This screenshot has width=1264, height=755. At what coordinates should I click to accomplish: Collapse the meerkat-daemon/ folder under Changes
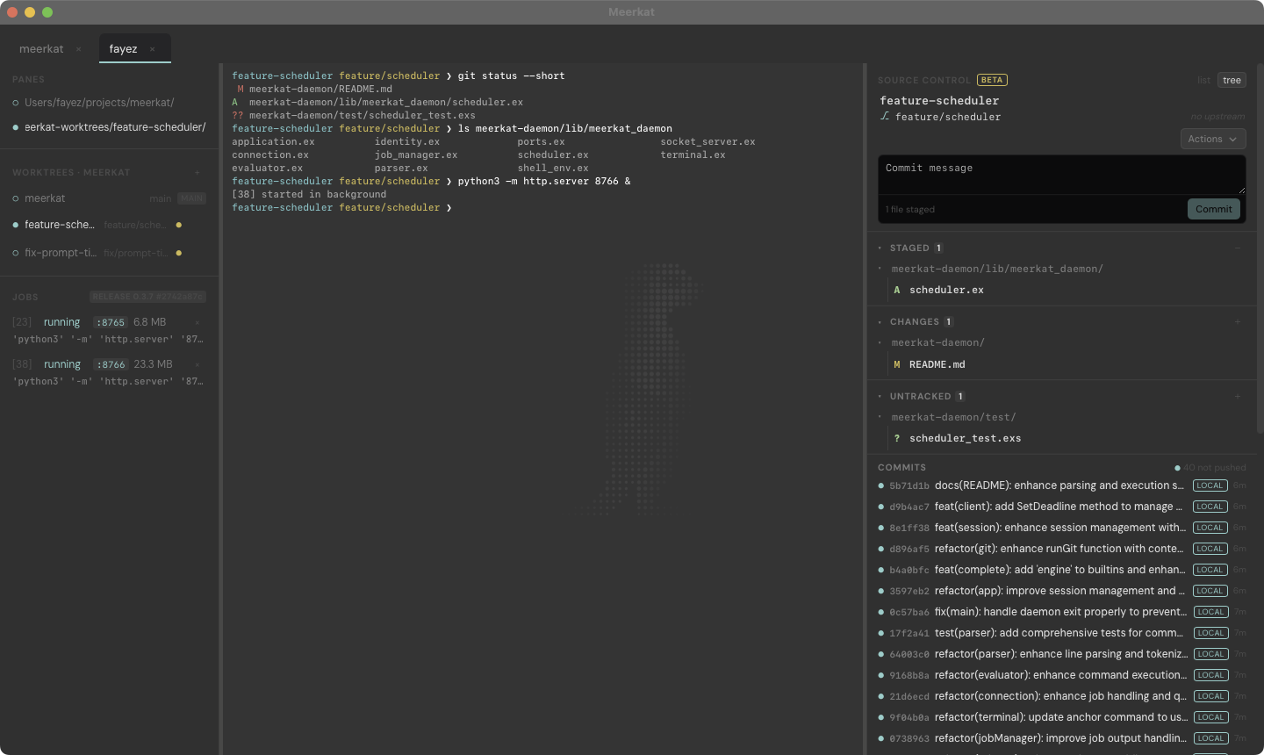pyautogui.click(x=880, y=343)
